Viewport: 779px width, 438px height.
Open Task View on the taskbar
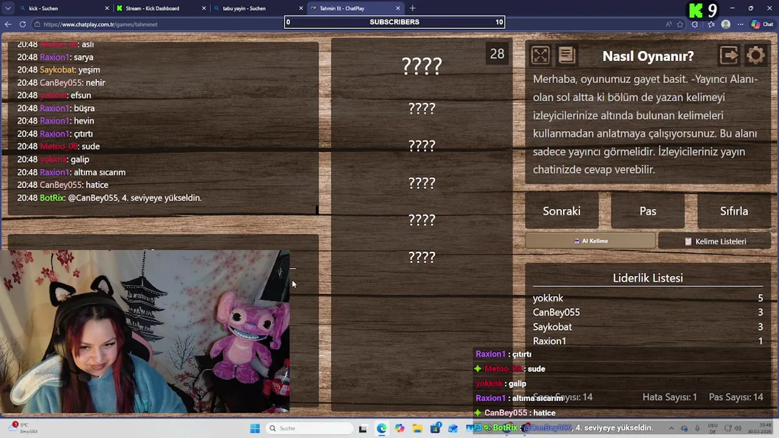[x=363, y=428]
